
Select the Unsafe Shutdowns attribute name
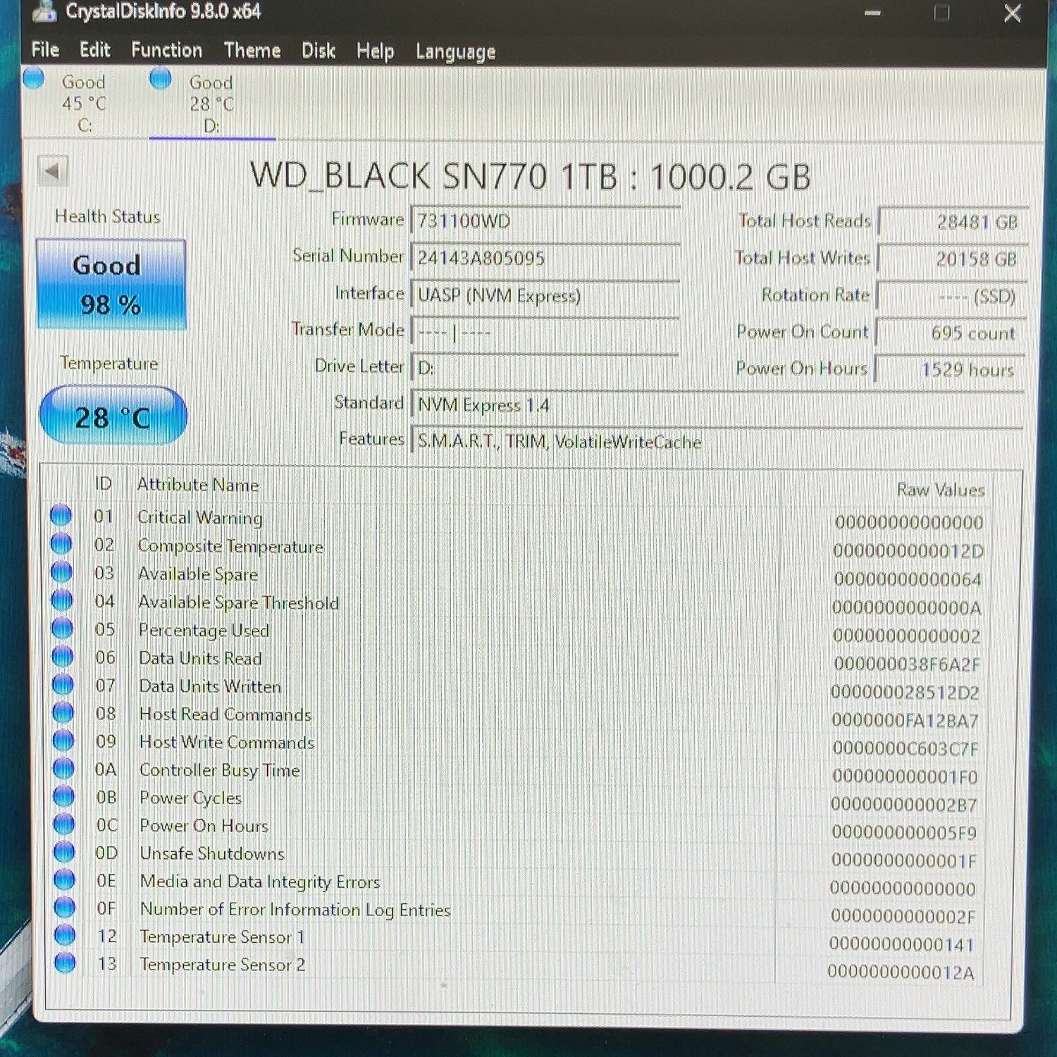pos(212,853)
